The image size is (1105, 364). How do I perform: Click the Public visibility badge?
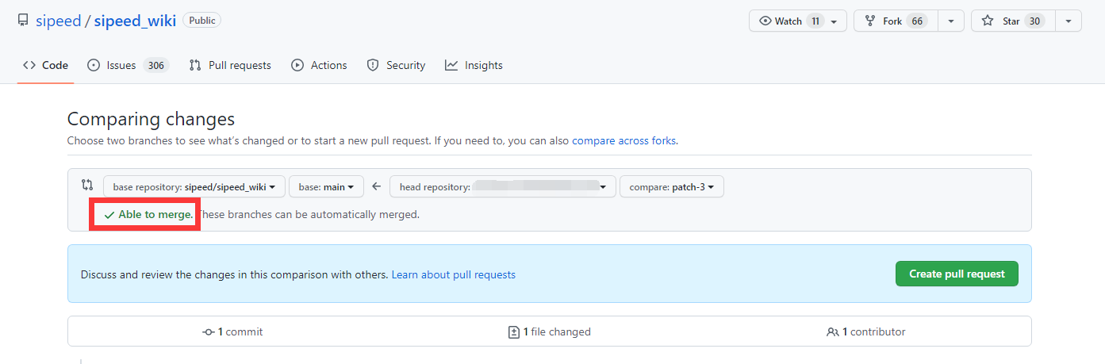202,21
